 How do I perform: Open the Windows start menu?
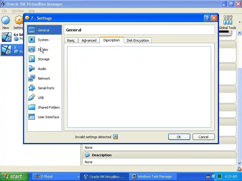click(x=14, y=176)
